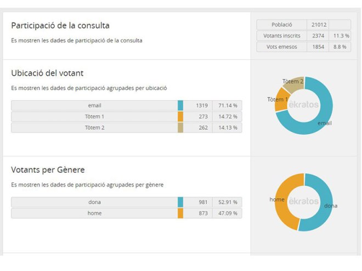Click the Població cell in the summary table
The height and width of the screenshot is (271, 362).
(282, 25)
